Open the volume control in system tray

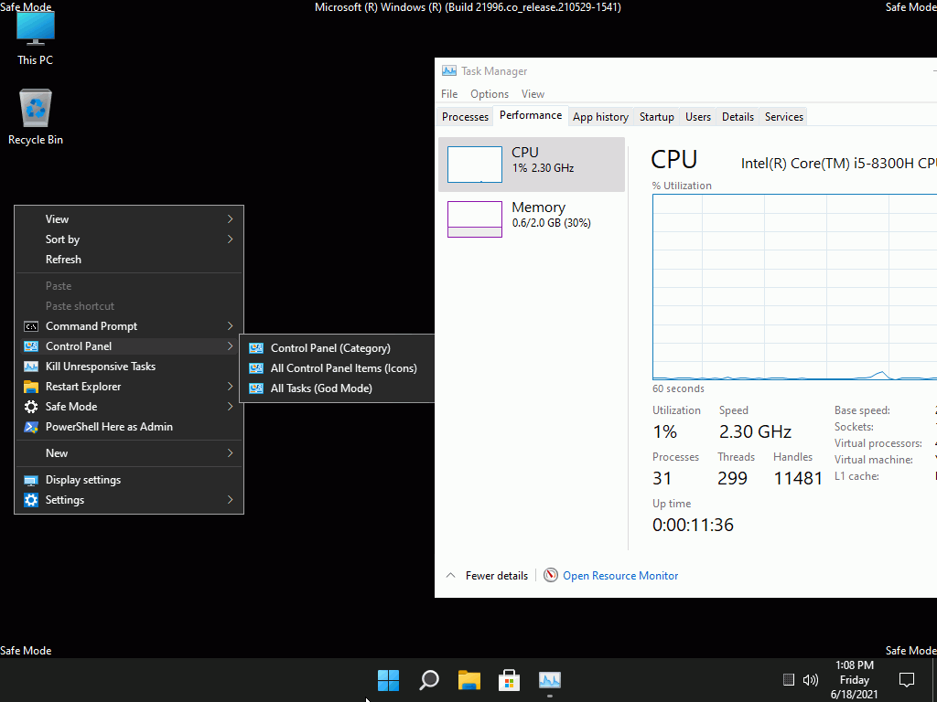click(811, 680)
